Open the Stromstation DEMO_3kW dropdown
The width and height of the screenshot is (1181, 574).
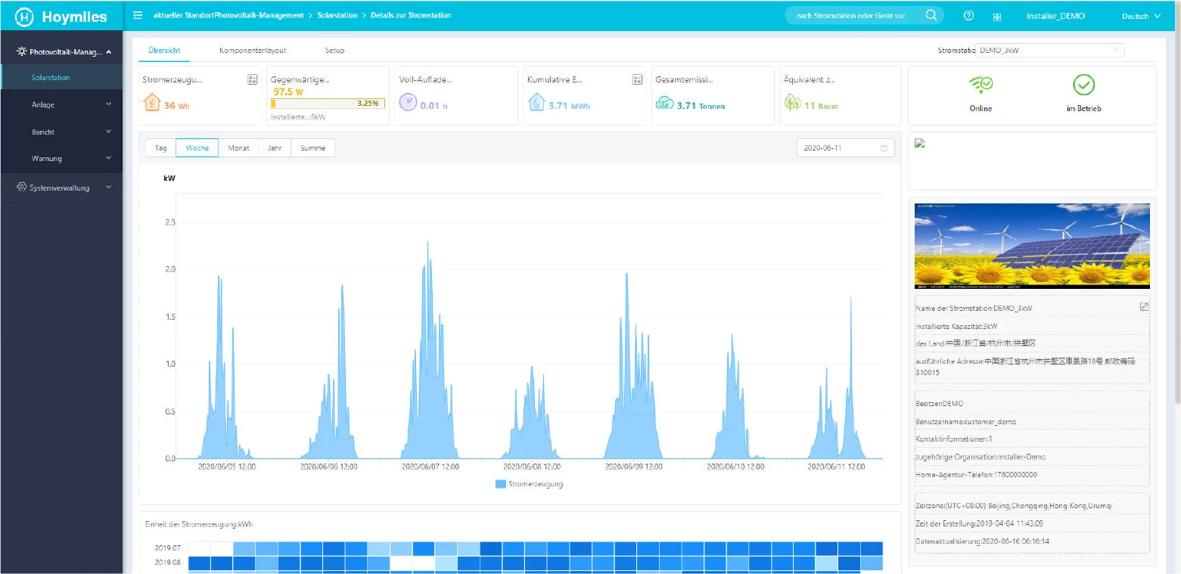(1049, 51)
